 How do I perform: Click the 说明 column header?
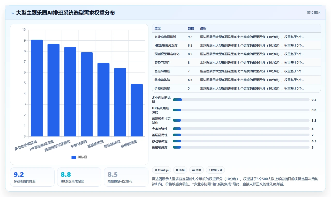tap(203, 28)
